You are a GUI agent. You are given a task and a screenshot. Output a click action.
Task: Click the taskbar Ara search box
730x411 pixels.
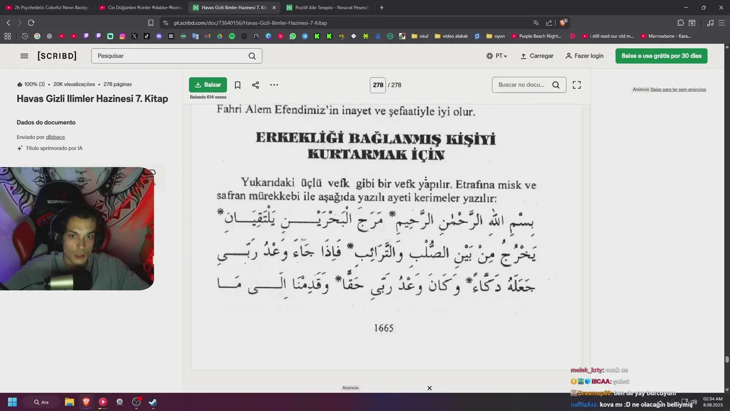click(x=41, y=402)
